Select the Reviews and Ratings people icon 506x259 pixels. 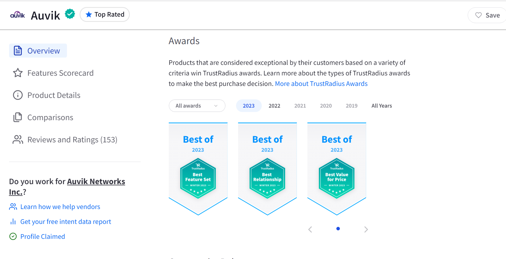18,139
